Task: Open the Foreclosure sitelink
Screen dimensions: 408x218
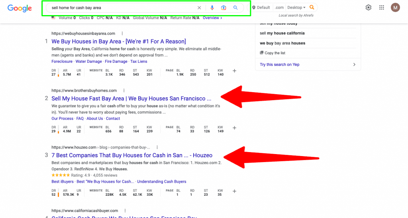Action: pos(62,62)
